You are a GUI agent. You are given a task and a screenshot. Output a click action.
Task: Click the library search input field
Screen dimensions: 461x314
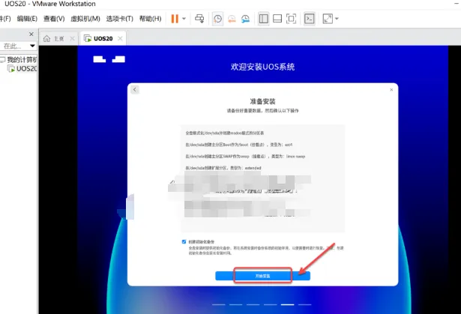(13, 46)
